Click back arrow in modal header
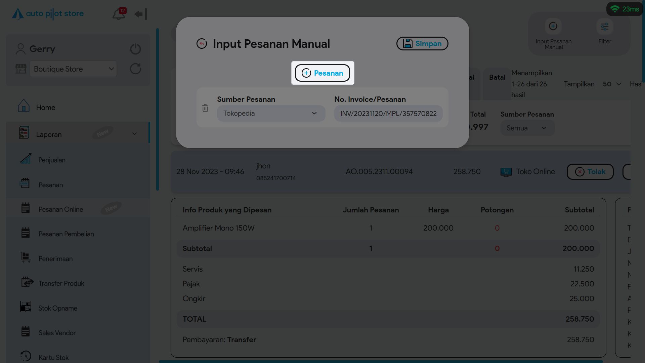 (x=202, y=44)
